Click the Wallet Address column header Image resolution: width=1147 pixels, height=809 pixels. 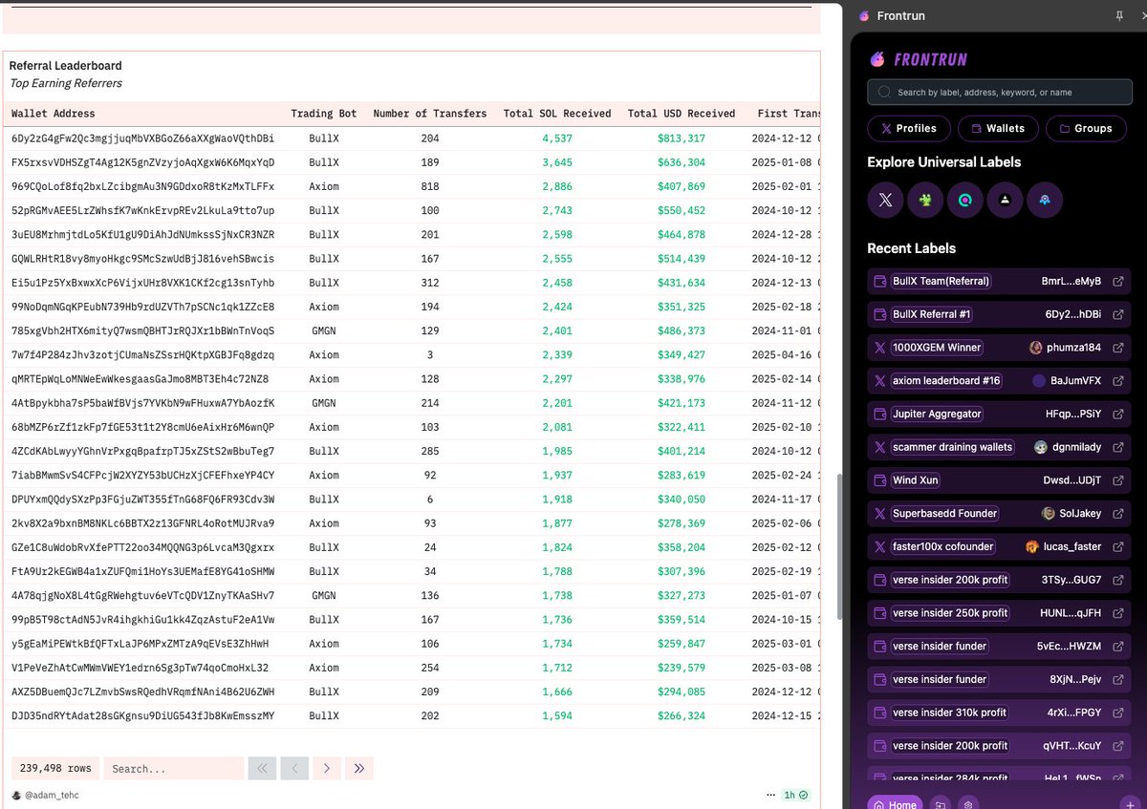54,114
